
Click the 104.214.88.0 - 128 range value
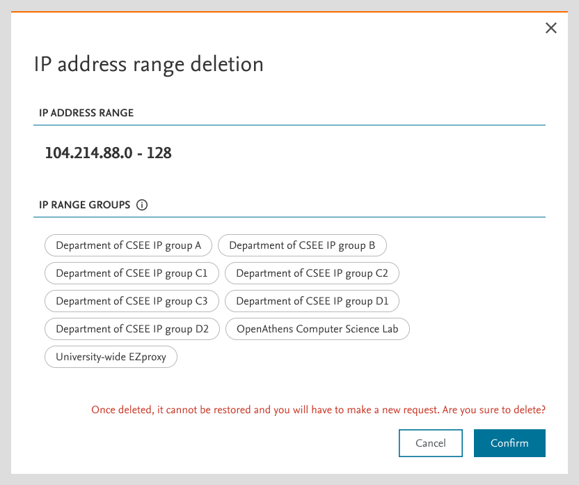point(108,153)
